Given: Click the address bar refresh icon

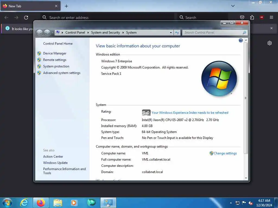Looking at the screenshot, I should pyautogui.click(x=177, y=32).
